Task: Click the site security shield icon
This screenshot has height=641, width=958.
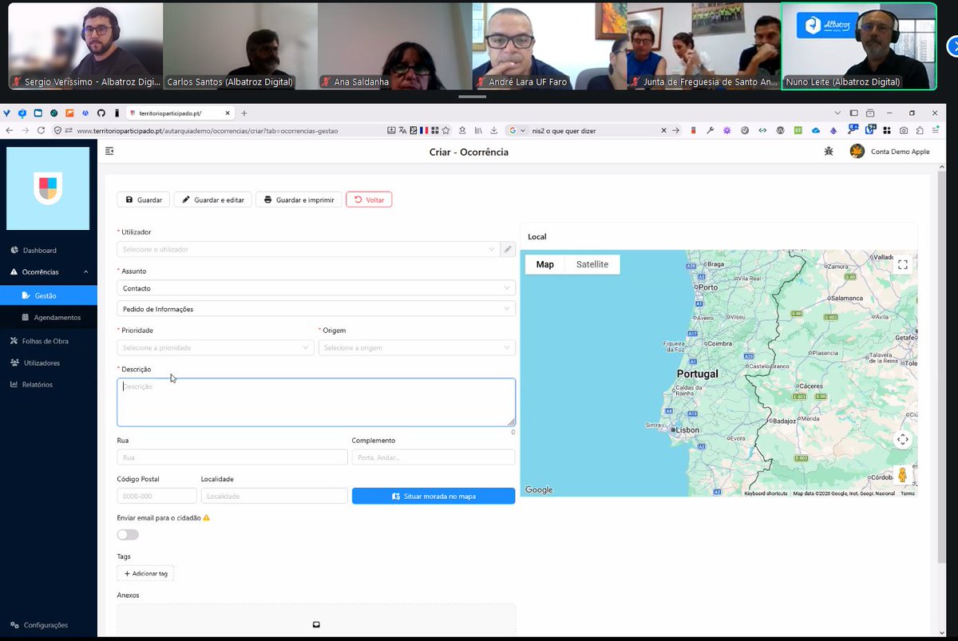Action: click(x=58, y=130)
